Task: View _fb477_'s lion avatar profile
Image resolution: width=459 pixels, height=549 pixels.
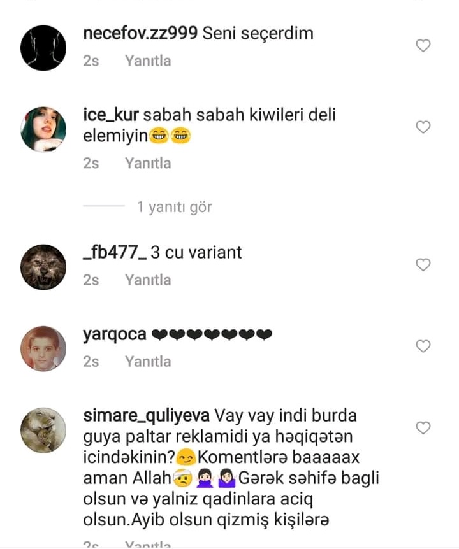Action: (43, 267)
